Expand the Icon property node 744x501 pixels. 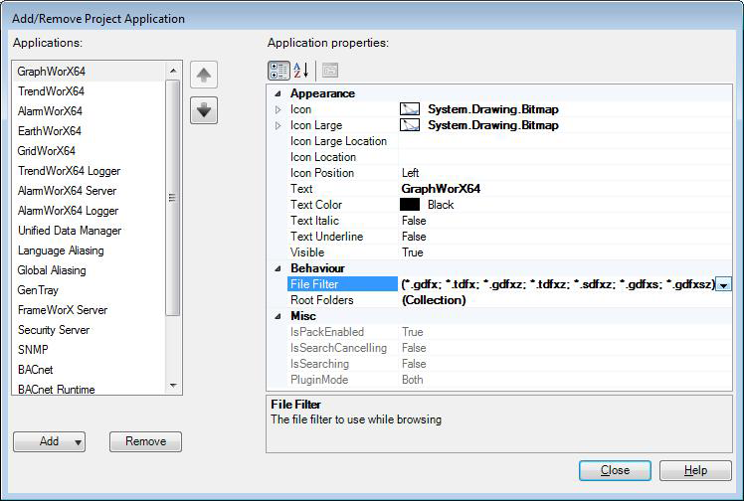tap(279, 109)
